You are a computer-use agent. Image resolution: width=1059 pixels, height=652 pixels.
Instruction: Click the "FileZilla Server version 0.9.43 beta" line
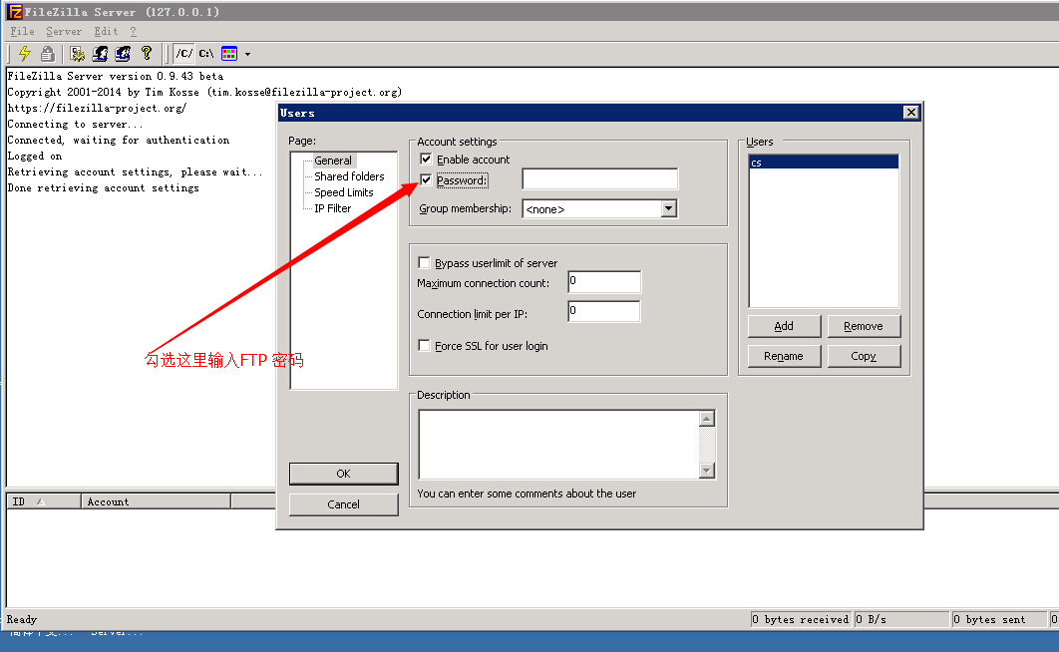(x=116, y=77)
